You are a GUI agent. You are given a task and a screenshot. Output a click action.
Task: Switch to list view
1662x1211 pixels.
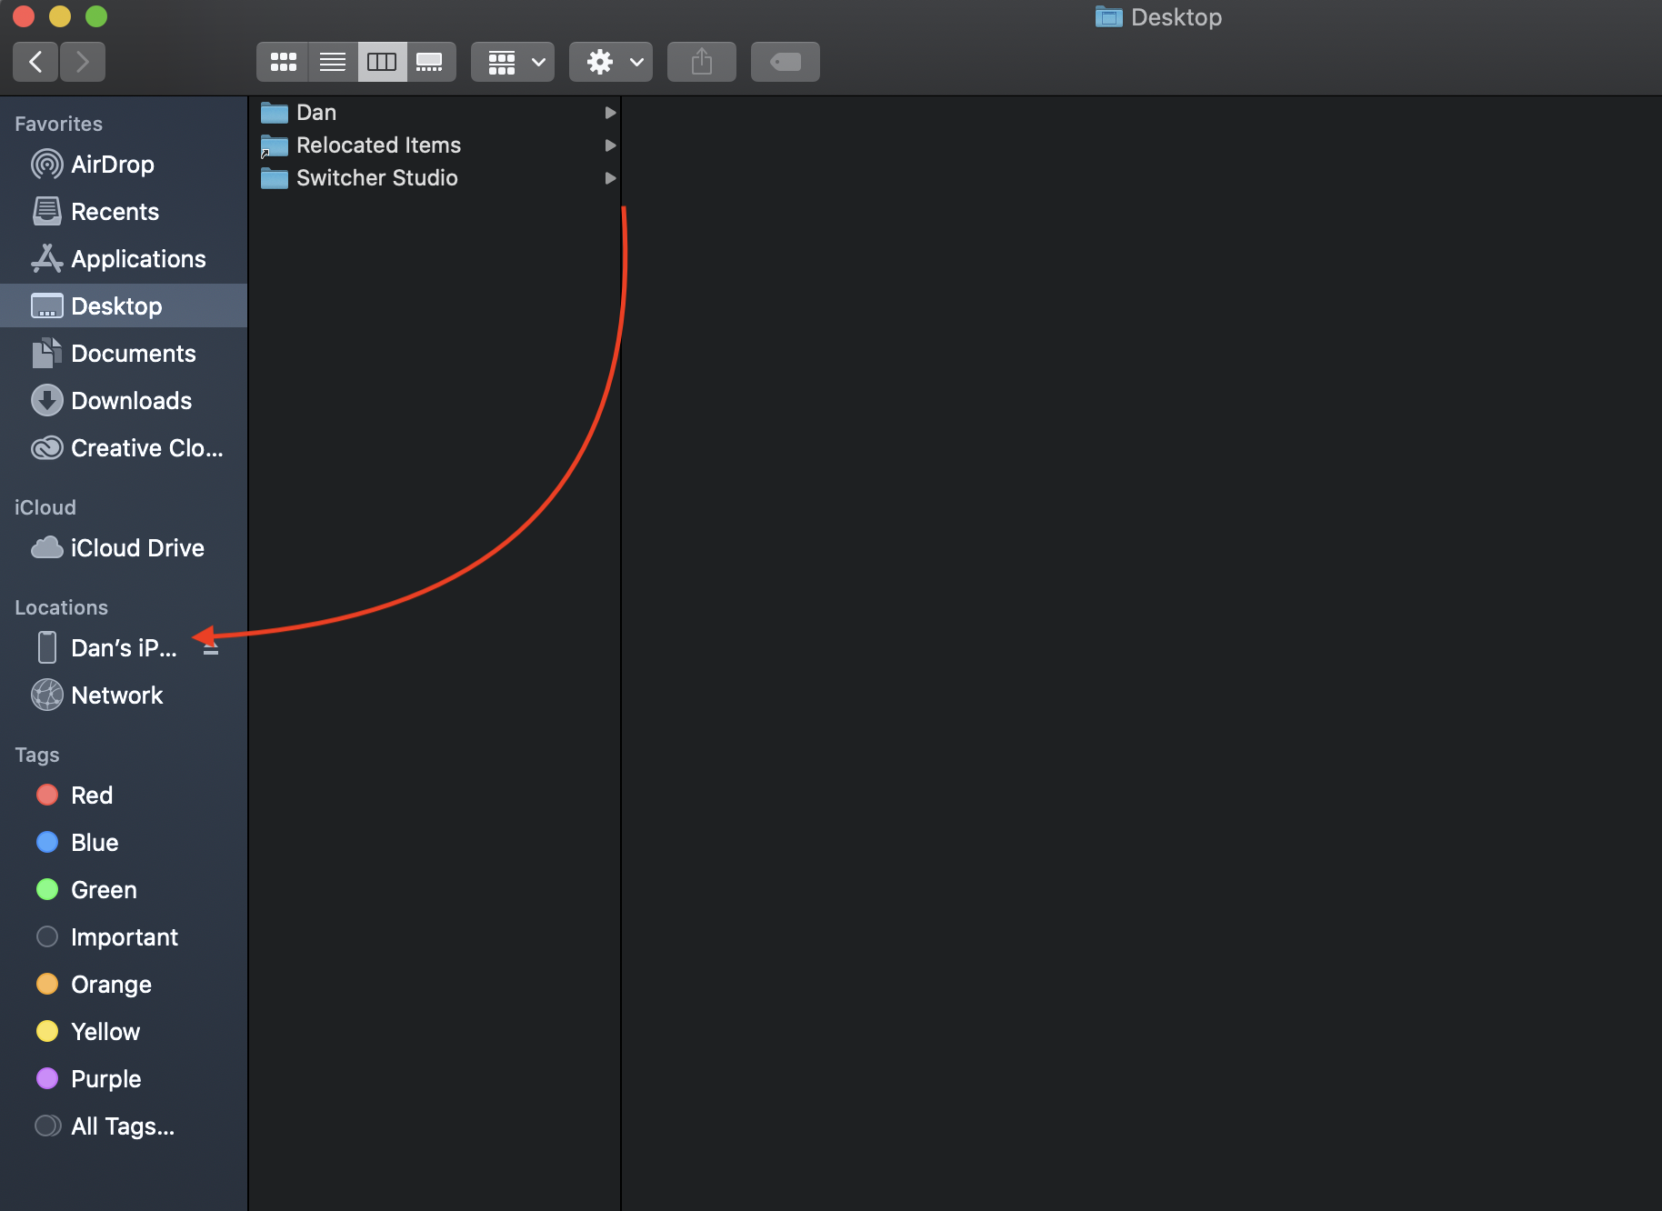(x=333, y=62)
